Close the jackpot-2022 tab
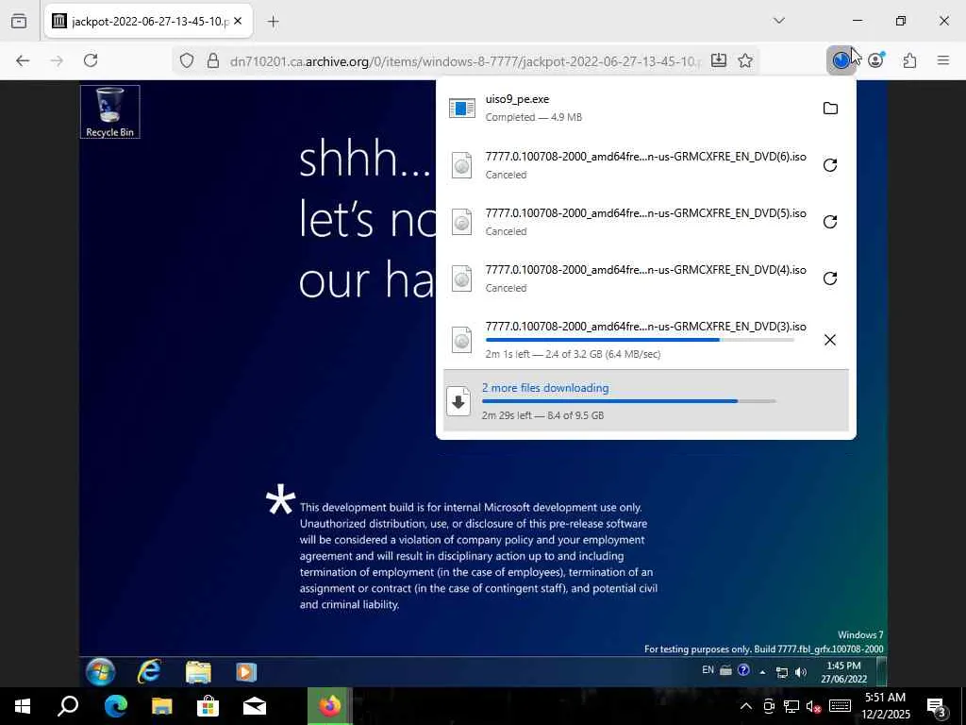Screen dimensions: 966x725 tap(238, 21)
